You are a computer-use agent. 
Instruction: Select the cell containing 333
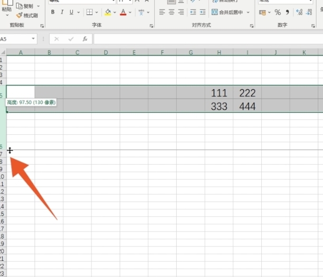click(x=219, y=106)
